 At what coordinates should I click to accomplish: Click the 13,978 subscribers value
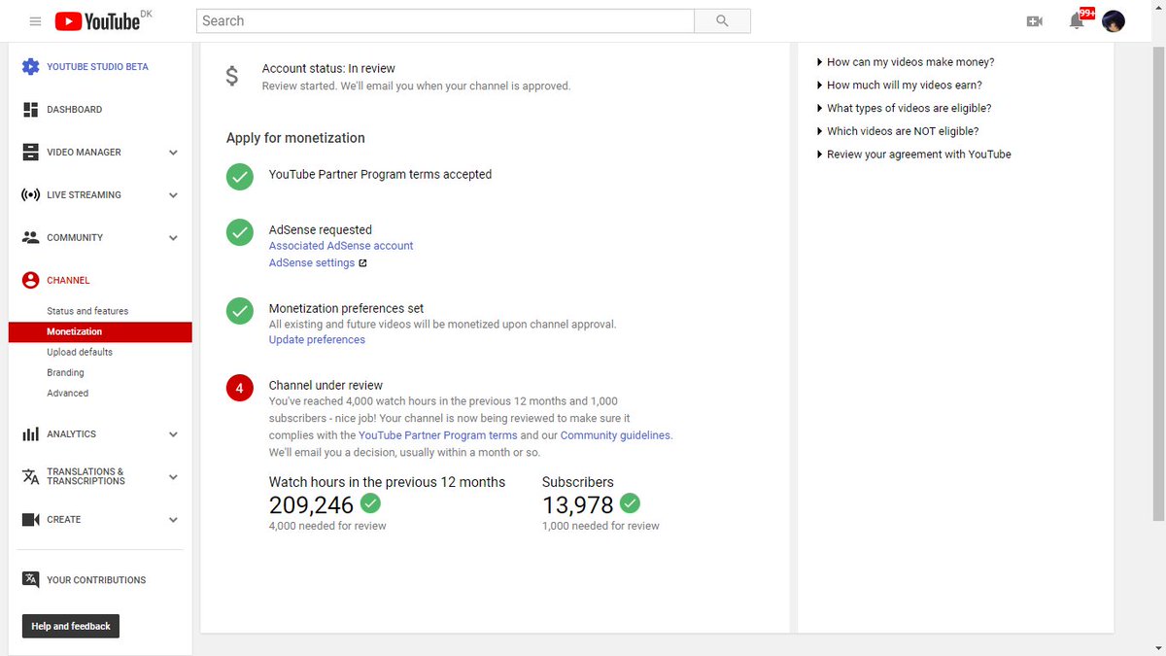coord(578,504)
